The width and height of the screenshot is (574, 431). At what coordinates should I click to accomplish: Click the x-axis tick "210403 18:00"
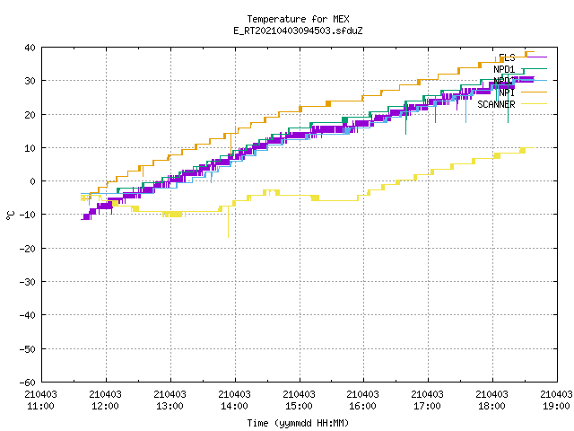[x=492, y=400]
